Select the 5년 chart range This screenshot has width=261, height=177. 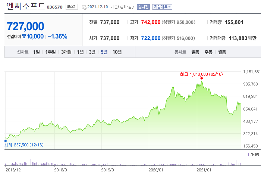click(104, 52)
